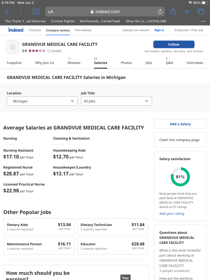Tap the indeed.com address bar

pos(105,12)
